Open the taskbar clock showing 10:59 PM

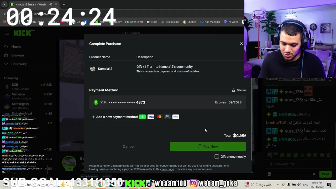point(318,185)
